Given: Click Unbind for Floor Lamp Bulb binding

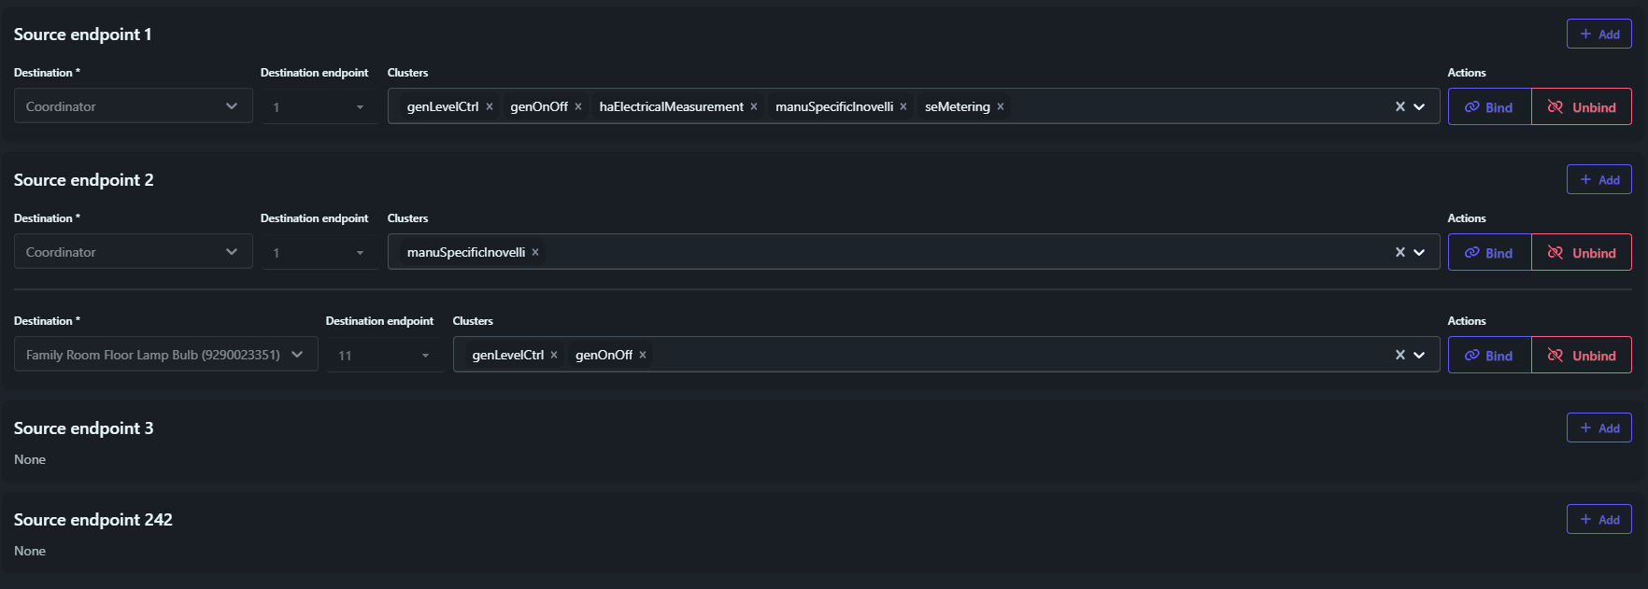Looking at the screenshot, I should (1582, 356).
